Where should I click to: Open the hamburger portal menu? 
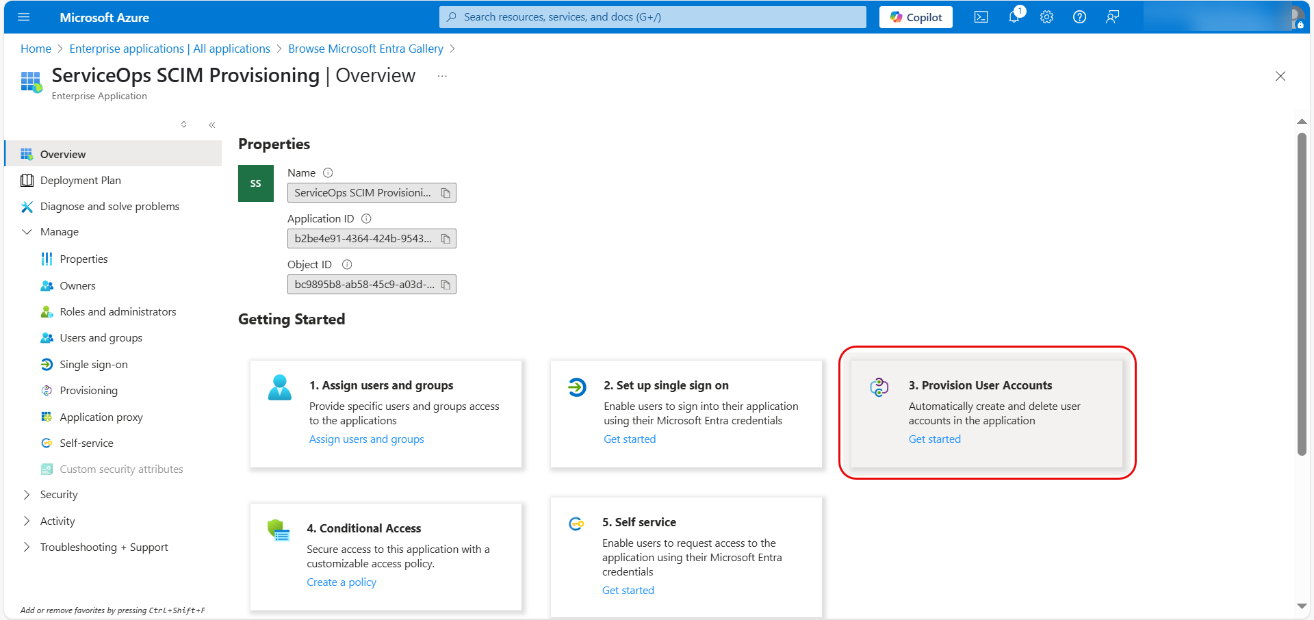click(x=24, y=17)
